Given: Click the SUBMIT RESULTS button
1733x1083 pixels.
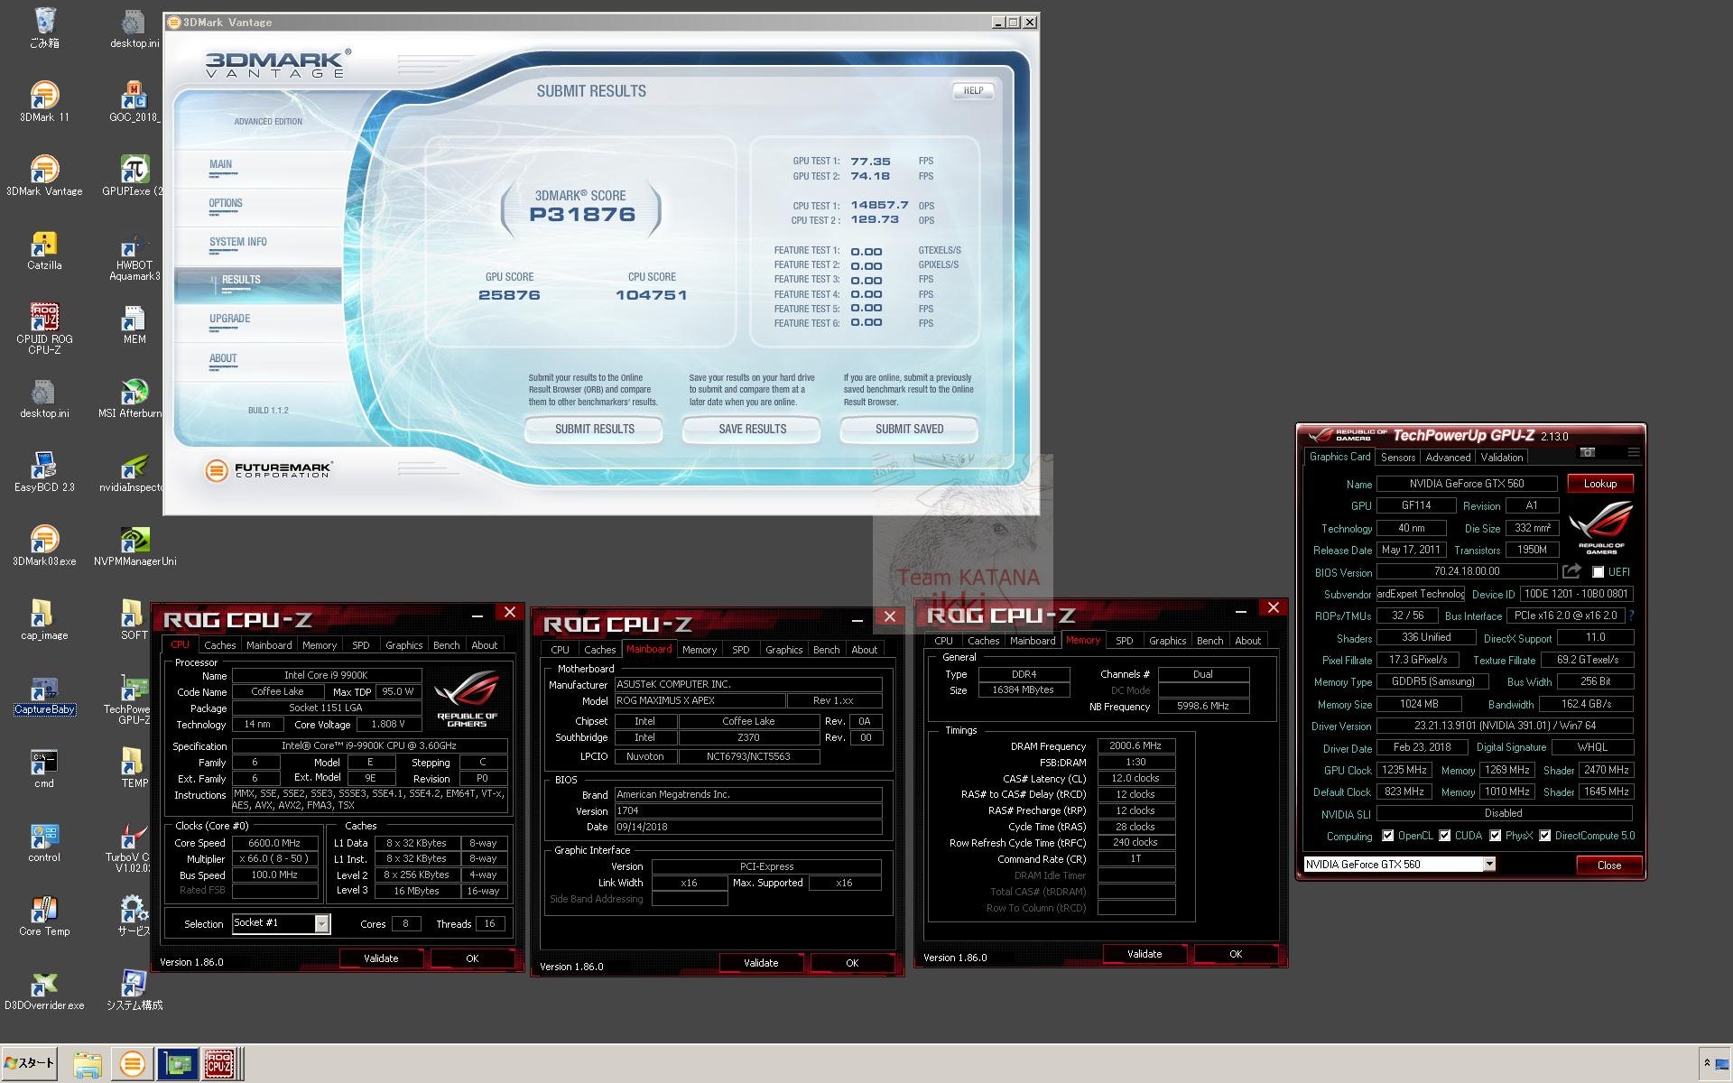Looking at the screenshot, I should tap(594, 430).
